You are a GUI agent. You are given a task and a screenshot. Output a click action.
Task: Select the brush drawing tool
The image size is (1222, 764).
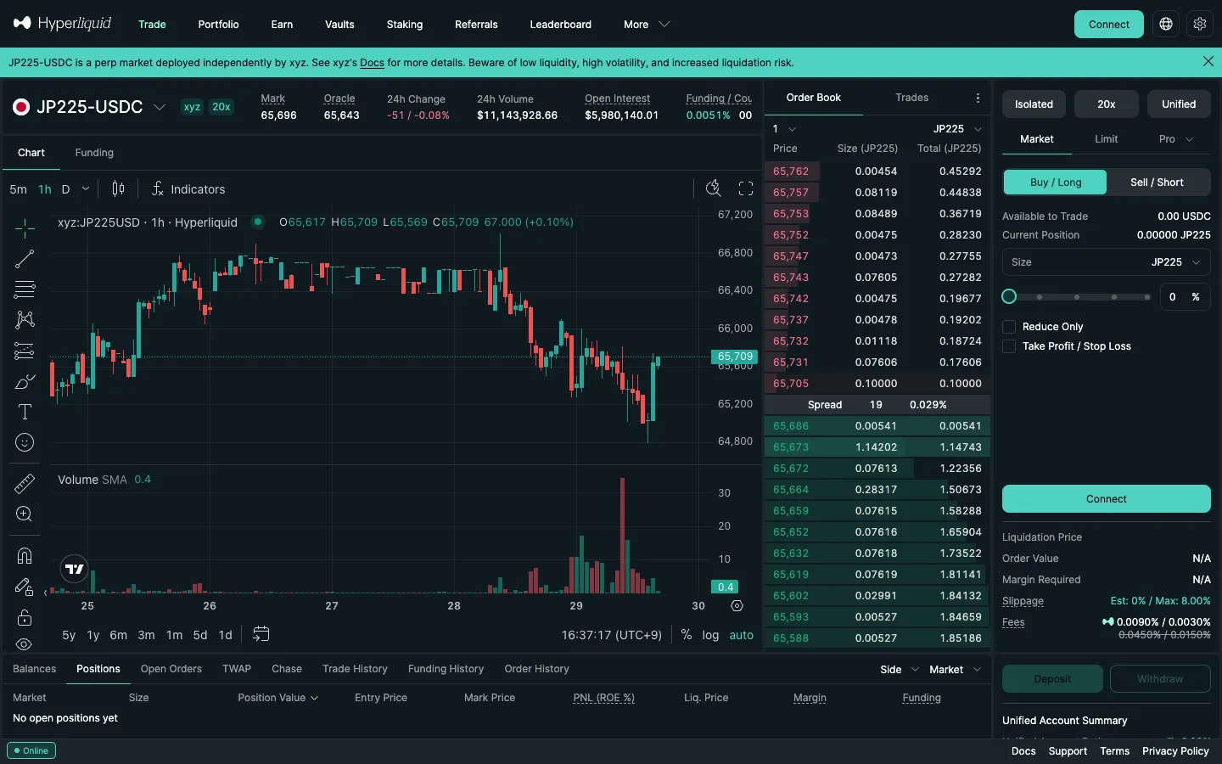point(25,381)
